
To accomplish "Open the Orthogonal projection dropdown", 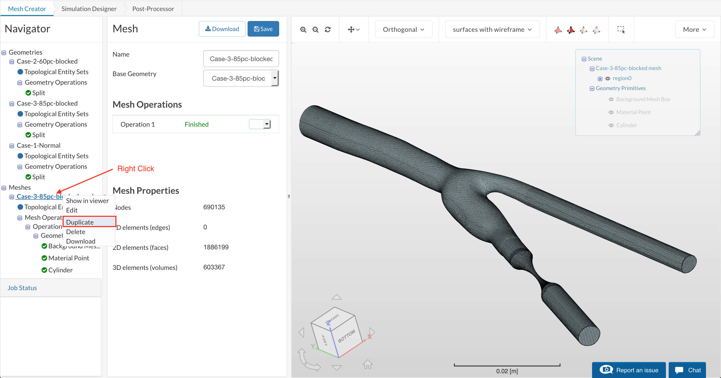I will pos(403,29).
